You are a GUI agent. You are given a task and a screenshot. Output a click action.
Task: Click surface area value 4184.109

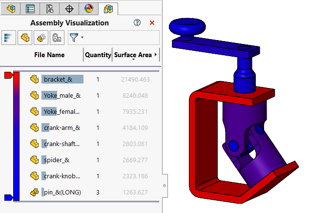point(135,128)
